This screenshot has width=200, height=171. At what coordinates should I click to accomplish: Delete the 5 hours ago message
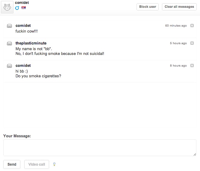coord(192,43)
